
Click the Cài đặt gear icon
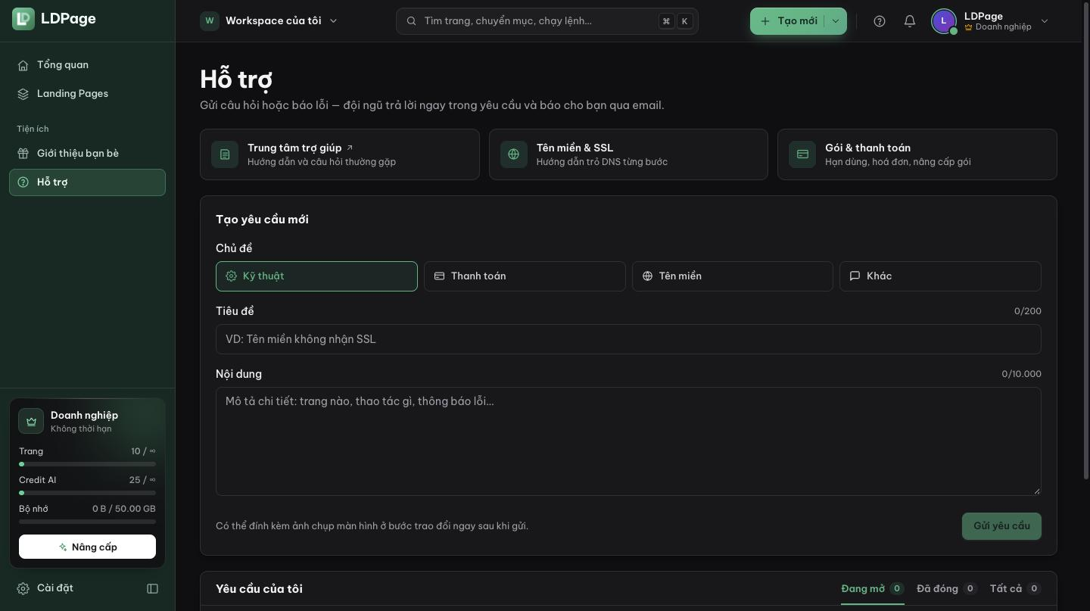click(x=23, y=588)
